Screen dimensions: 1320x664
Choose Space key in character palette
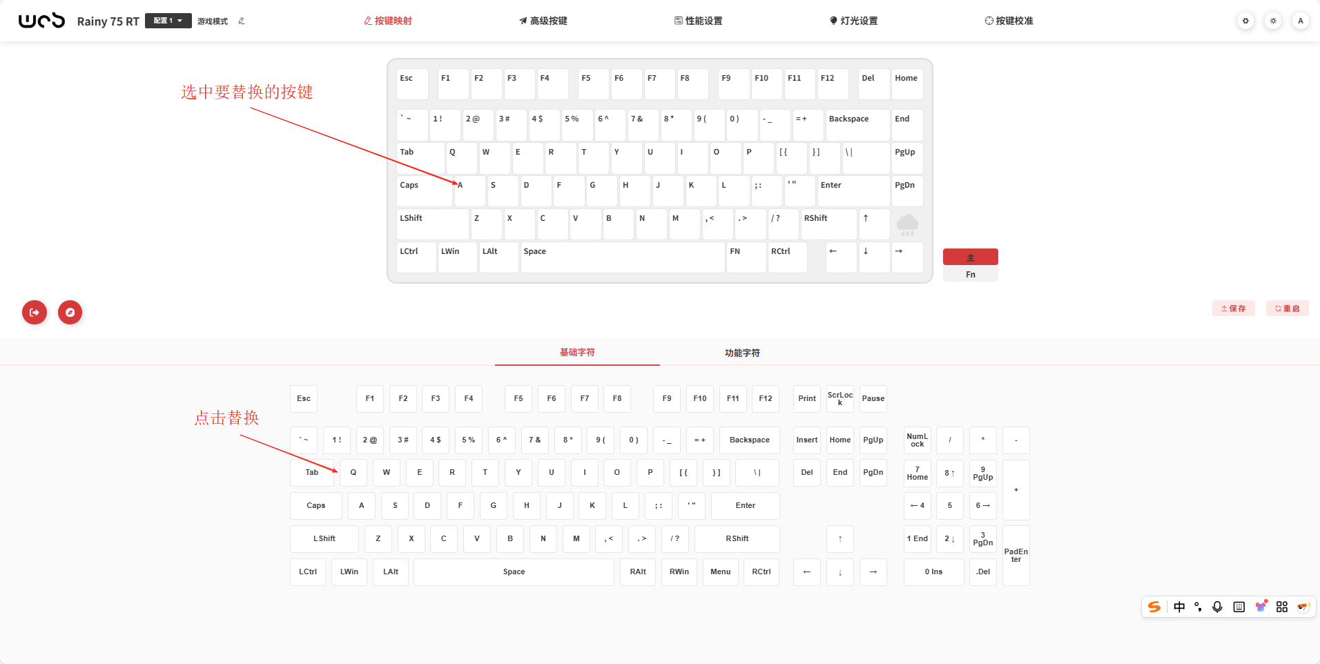[x=514, y=572]
